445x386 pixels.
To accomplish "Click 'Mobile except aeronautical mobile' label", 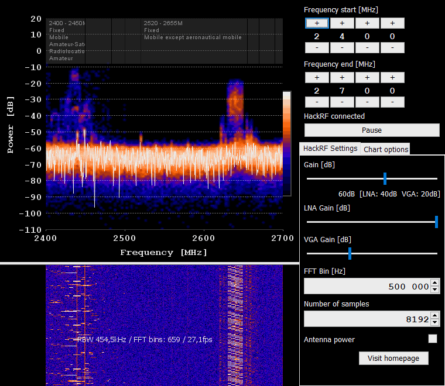I will pos(193,37).
